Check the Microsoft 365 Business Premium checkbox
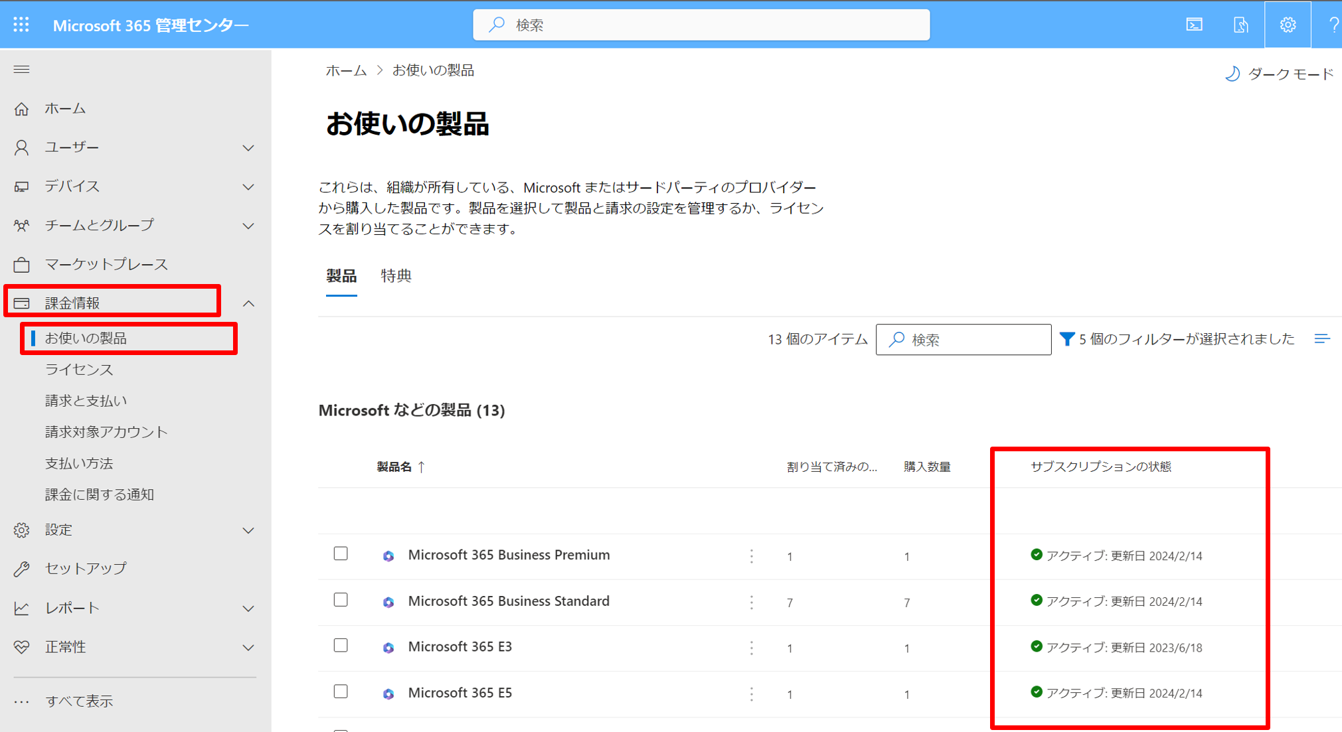 pos(341,553)
